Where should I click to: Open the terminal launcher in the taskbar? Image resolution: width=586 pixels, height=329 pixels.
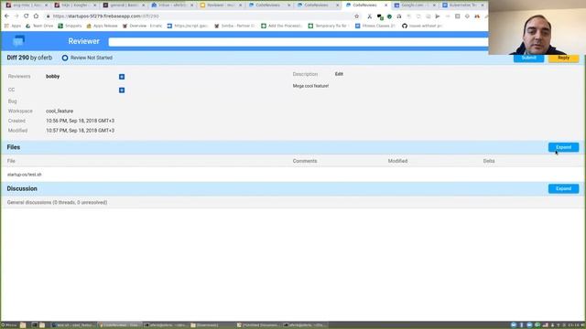pyautogui.click(x=35, y=325)
